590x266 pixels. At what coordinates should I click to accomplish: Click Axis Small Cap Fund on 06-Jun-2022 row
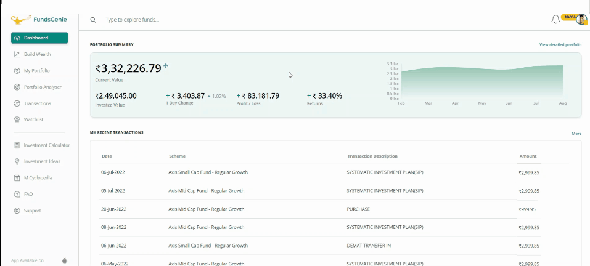coord(208,246)
